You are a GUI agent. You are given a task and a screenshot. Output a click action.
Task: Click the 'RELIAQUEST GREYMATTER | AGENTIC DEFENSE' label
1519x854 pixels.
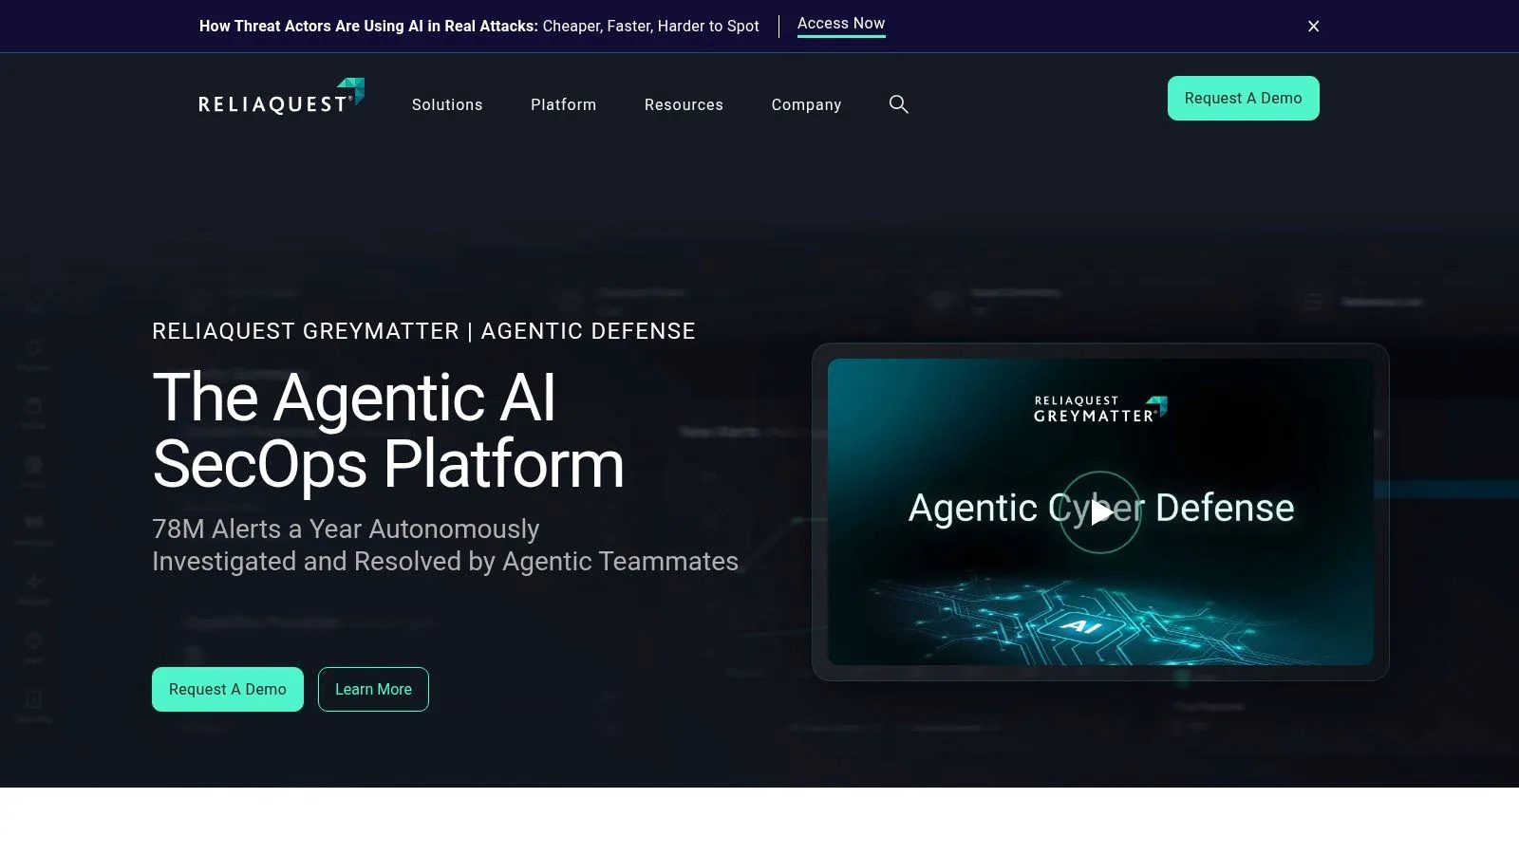coord(423,331)
